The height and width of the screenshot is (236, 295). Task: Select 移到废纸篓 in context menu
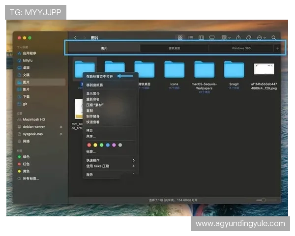tap(95, 85)
